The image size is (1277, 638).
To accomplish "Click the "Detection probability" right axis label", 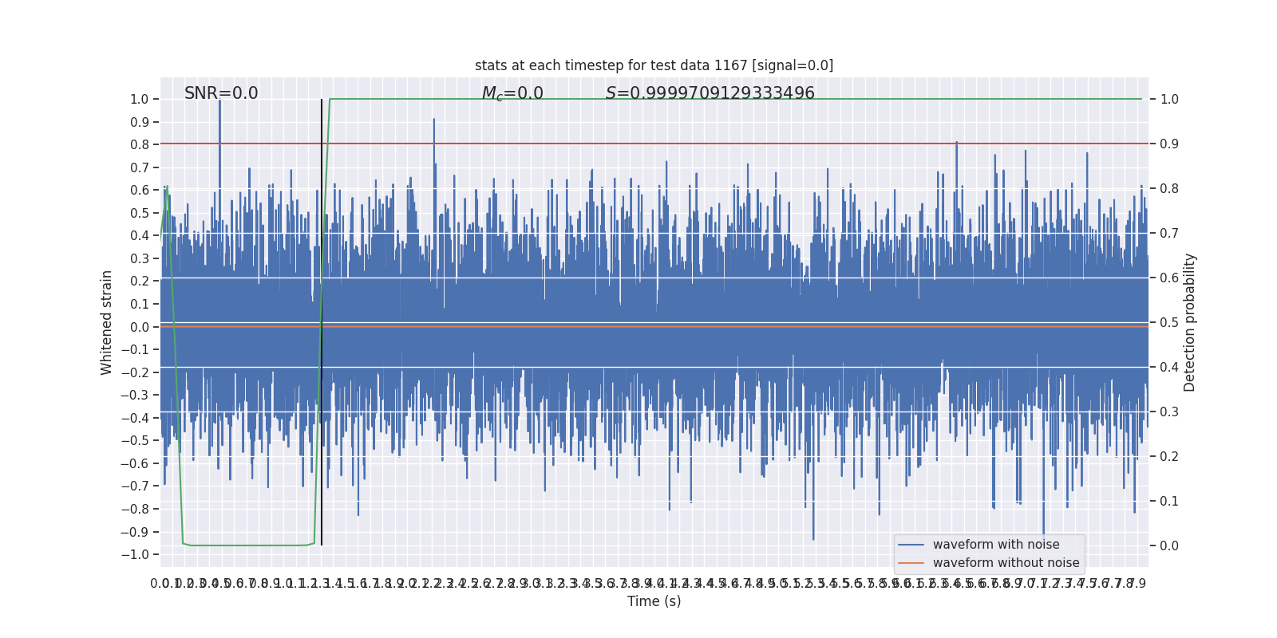I will tap(1190, 322).
